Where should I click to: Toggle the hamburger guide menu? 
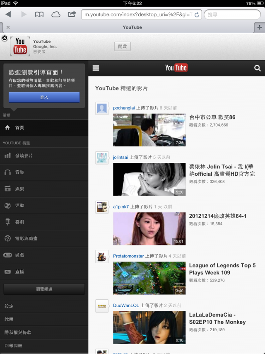96,68
